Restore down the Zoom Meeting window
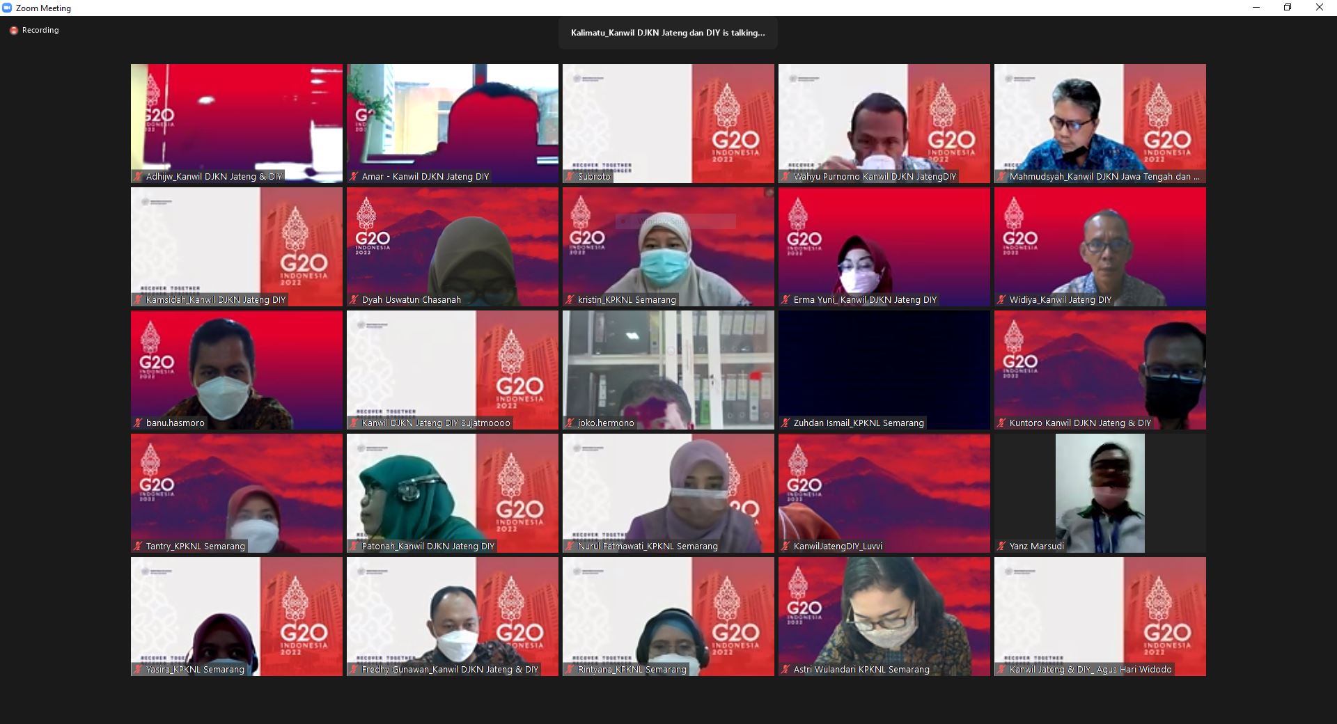Image resolution: width=1337 pixels, height=724 pixels. (x=1287, y=8)
